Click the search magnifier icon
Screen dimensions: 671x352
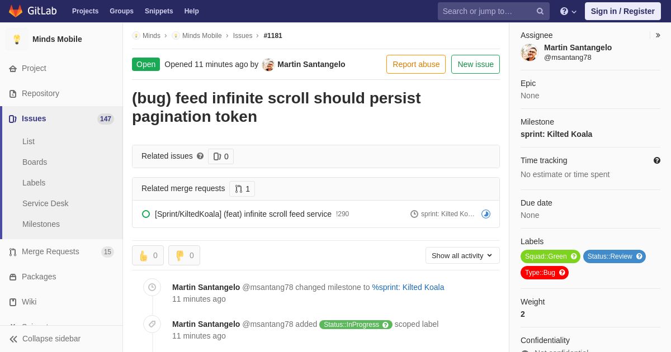pyautogui.click(x=540, y=11)
